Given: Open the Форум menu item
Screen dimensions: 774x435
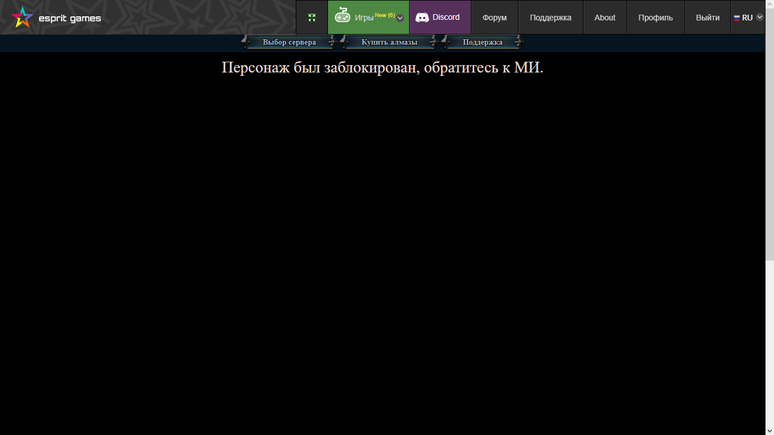Looking at the screenshot, I should tap(495, 18).
